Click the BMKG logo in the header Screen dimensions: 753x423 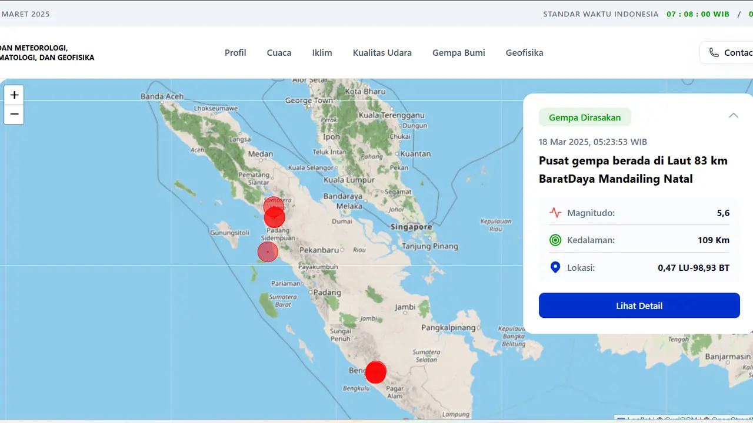pyautogui.click(x=47, y=53)
